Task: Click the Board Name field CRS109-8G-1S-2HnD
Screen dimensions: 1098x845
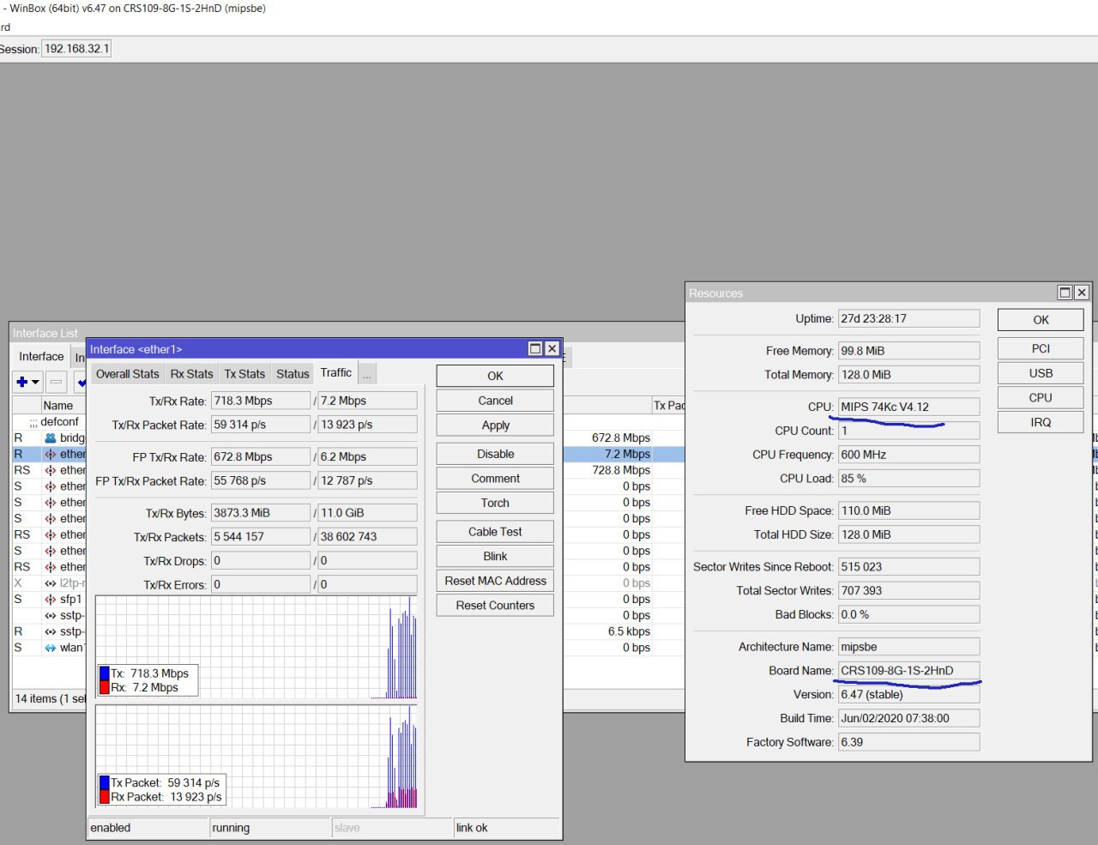Action: click(909, 671)
